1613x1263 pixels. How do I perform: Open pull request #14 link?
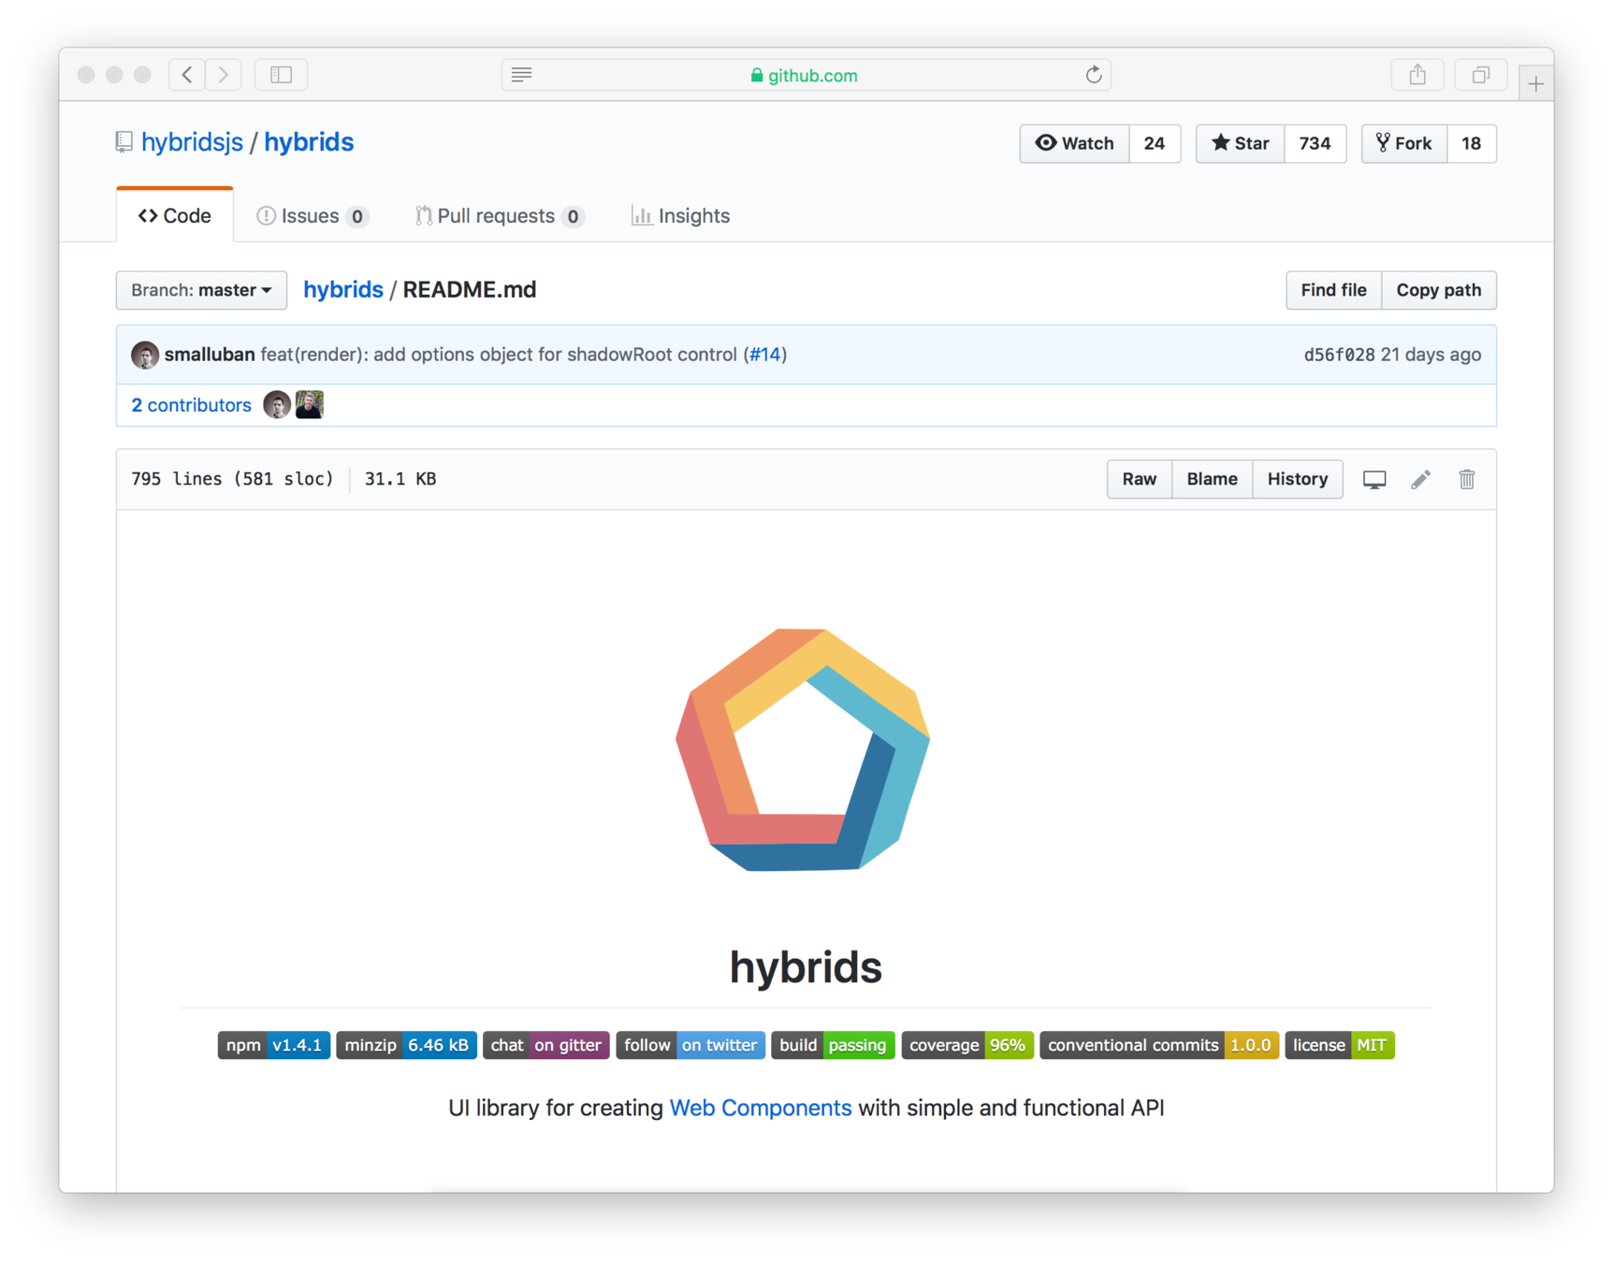(764, 355)
